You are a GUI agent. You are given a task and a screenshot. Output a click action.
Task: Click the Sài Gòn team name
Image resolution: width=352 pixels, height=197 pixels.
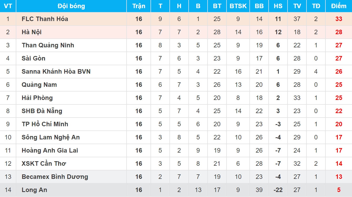[x=33, y=58]
